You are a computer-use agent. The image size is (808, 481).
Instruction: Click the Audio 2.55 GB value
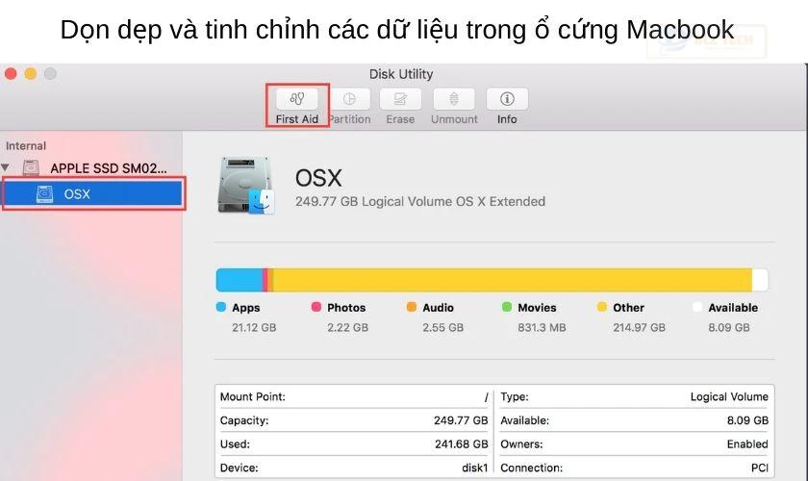tap(443, 327)
